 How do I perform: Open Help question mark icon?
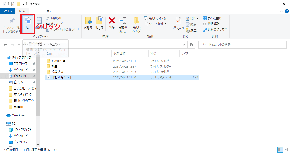click(x=287, y=11)
